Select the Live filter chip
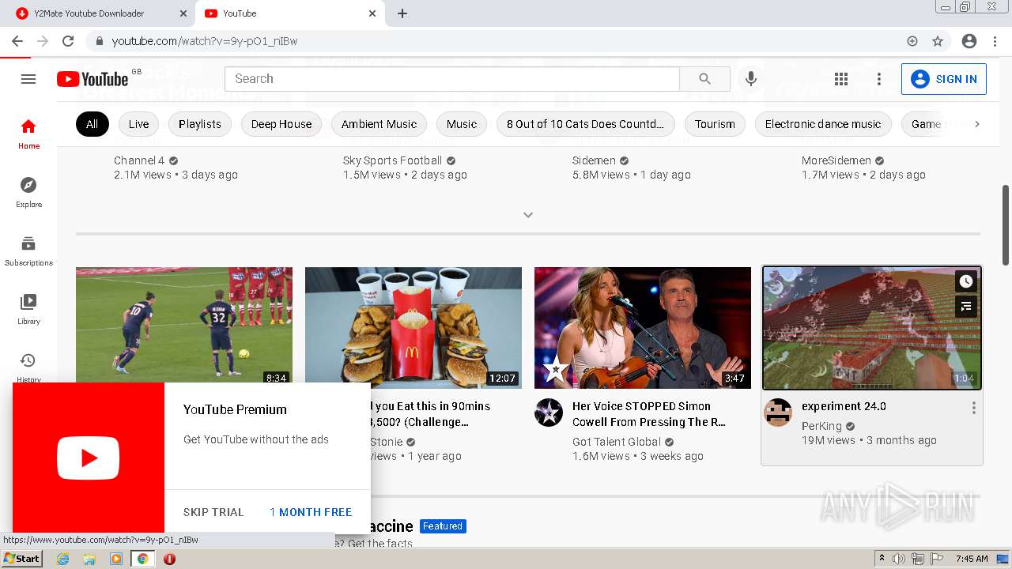The height and width of the screenshot is (569, 1012). 139,124
